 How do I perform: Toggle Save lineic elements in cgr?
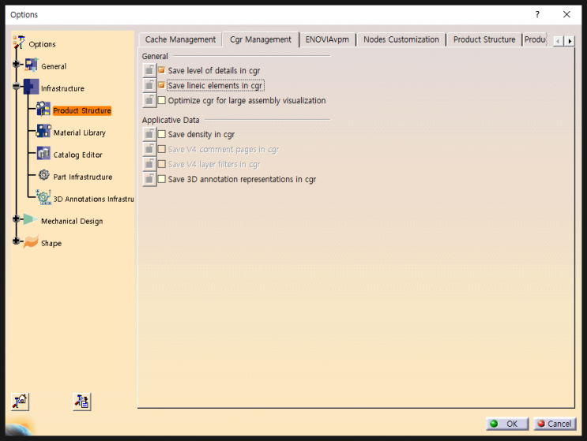pyautogui.click(x=162, y=85)
